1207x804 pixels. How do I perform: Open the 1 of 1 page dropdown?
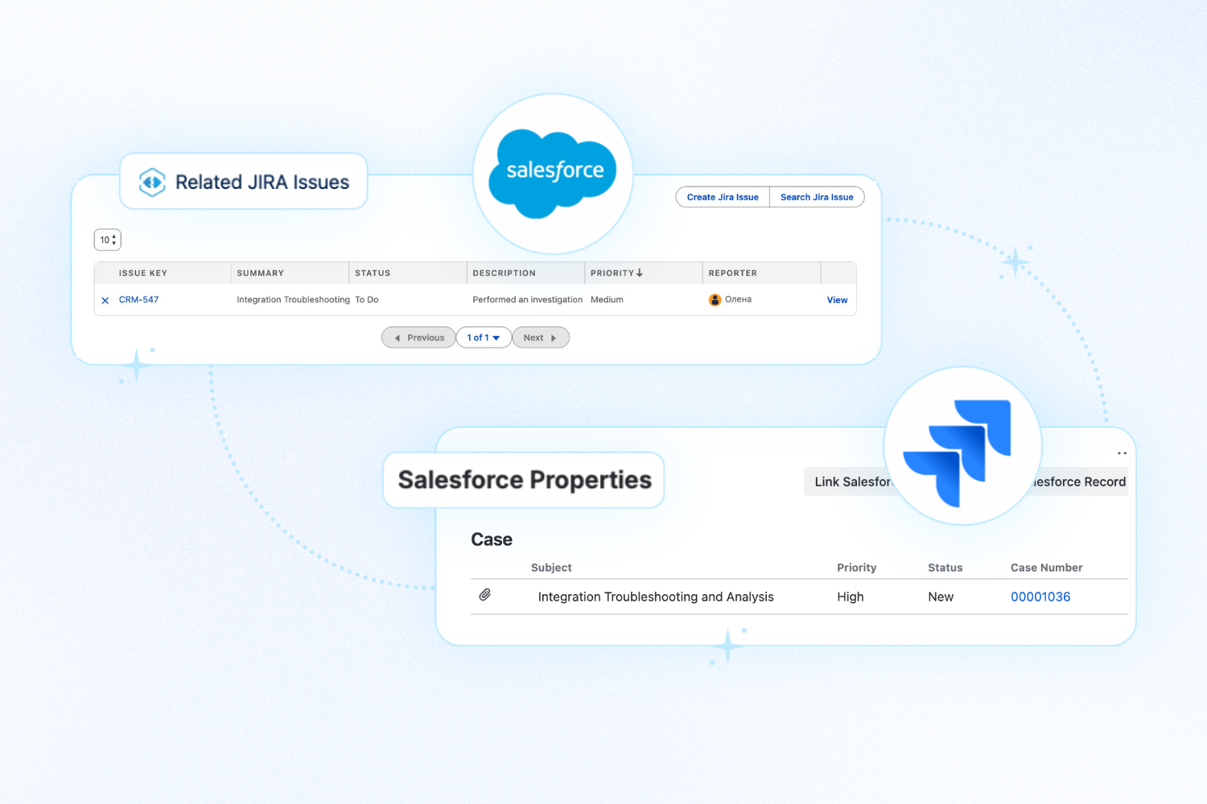(484, 338)
